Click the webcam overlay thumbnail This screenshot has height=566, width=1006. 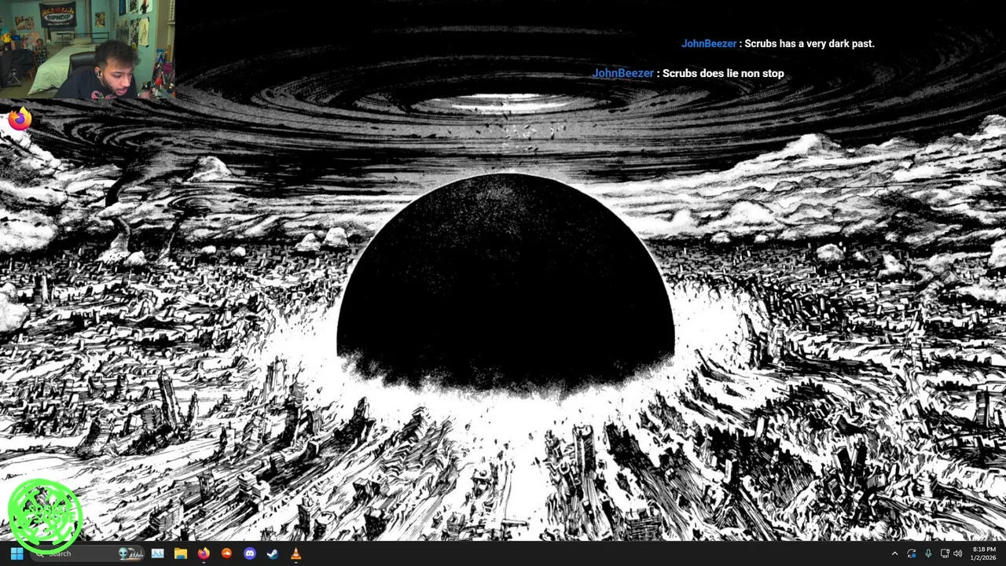pyautogui.click(x=87, y=50)
